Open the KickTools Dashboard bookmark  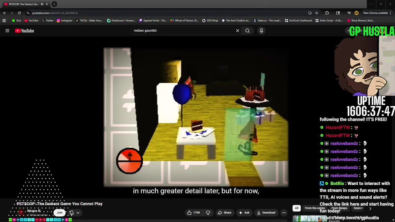tap(298, 21)
